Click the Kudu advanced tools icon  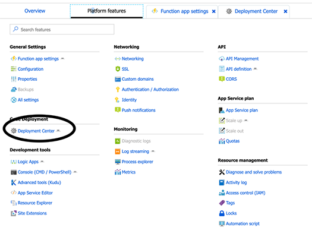[x=14, y=182]
